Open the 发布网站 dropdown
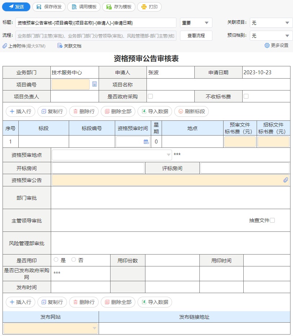Image resolution: width=293 pixels, height=336 pixels. pos(51,328)
